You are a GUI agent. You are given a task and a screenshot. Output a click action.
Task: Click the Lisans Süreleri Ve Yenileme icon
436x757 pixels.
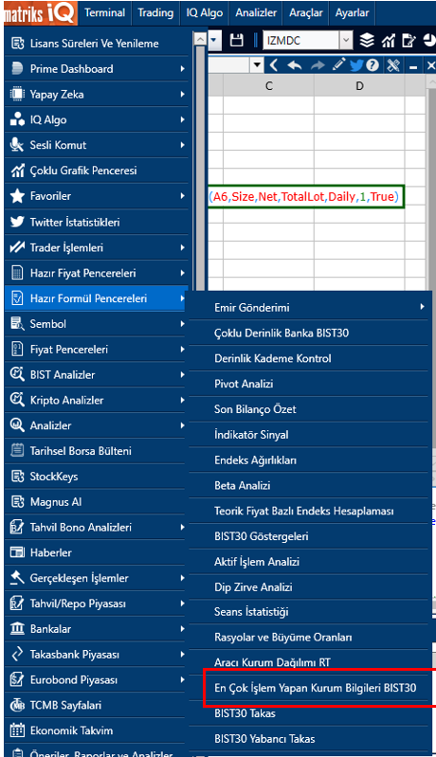click(17, 44)
